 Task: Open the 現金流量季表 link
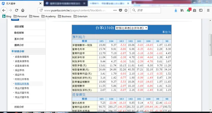coord(22,88)
